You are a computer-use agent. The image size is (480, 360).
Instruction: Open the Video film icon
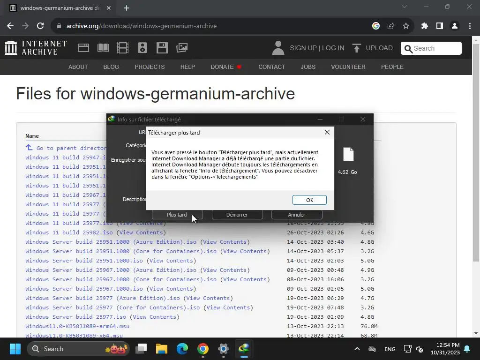point(123,48)
